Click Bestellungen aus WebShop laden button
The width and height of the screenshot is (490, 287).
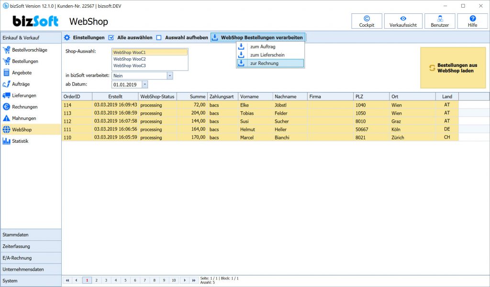coord(453,68)
